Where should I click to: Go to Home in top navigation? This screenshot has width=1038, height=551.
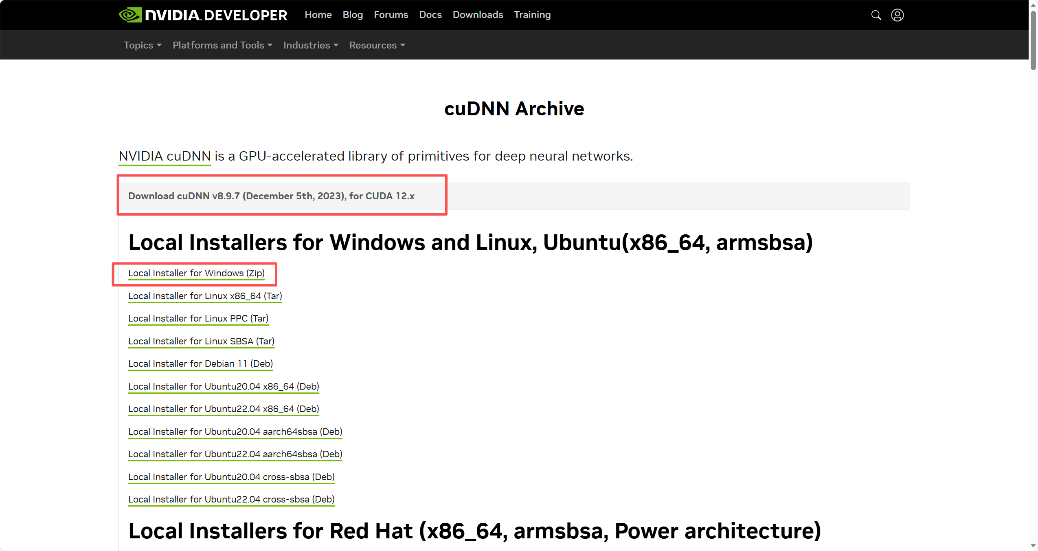[318, 15]
